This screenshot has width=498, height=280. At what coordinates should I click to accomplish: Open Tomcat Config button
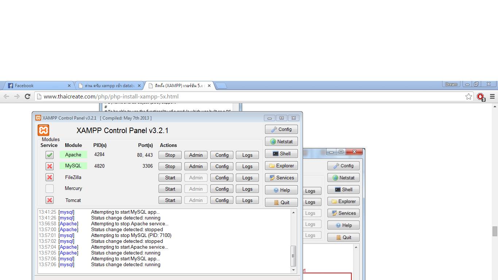tap(222, 200)
